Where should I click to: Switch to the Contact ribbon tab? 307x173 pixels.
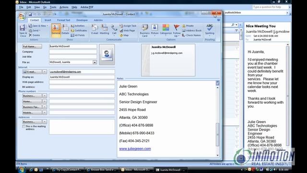pyautogui.click(x=34, y=20)
